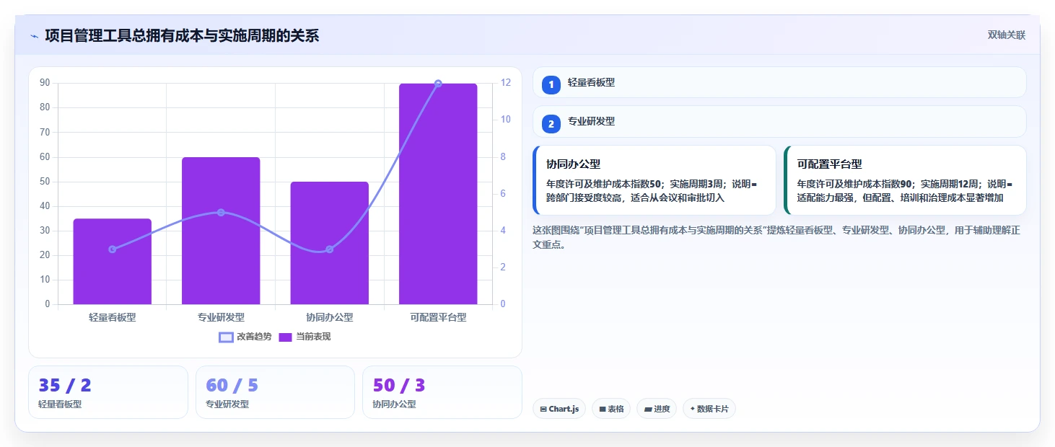Toggle the 当前表现 legend item

coord(305,337)
